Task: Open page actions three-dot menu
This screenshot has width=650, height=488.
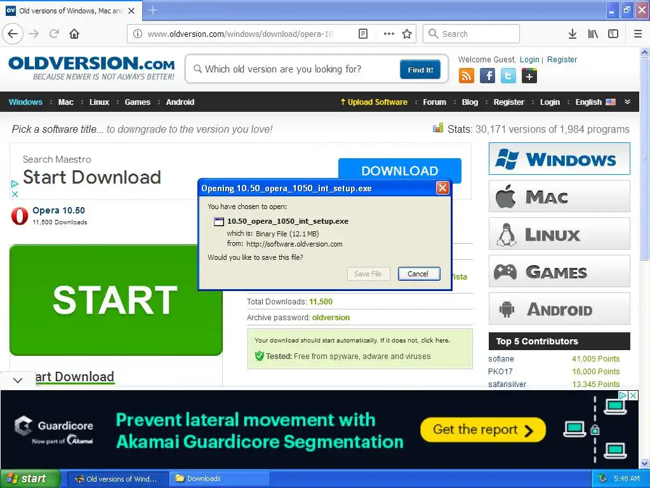Action: click(x=389, y=34)
